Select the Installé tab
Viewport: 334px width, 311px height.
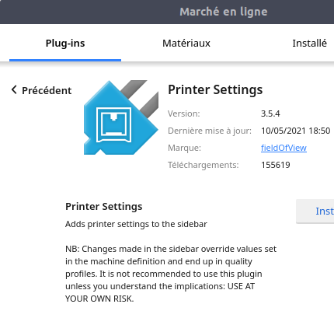[309, 44]
